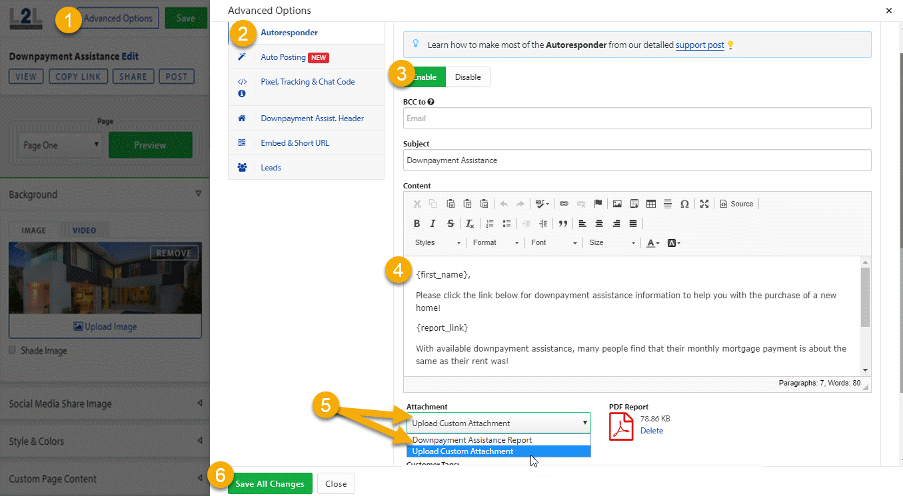Insert a block quote in the editor
The width and height of the screenshot is (903, 496).
point(563,224)
